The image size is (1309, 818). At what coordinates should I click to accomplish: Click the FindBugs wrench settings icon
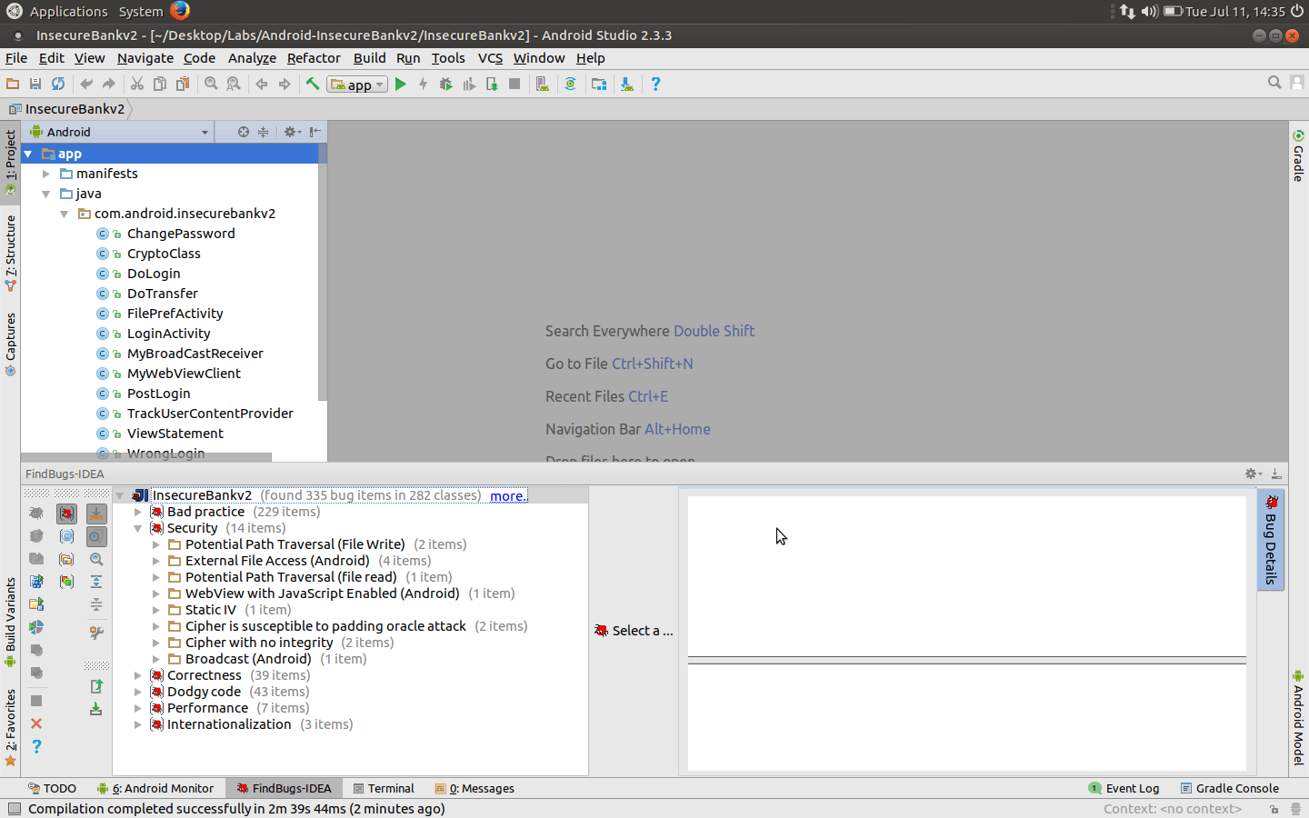pyautogui.click(x=96, y=632)
